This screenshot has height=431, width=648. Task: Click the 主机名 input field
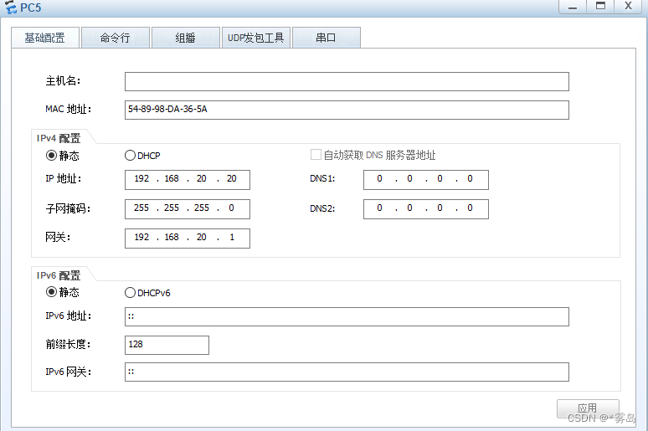pyautogui.click(x=347, y=81)
